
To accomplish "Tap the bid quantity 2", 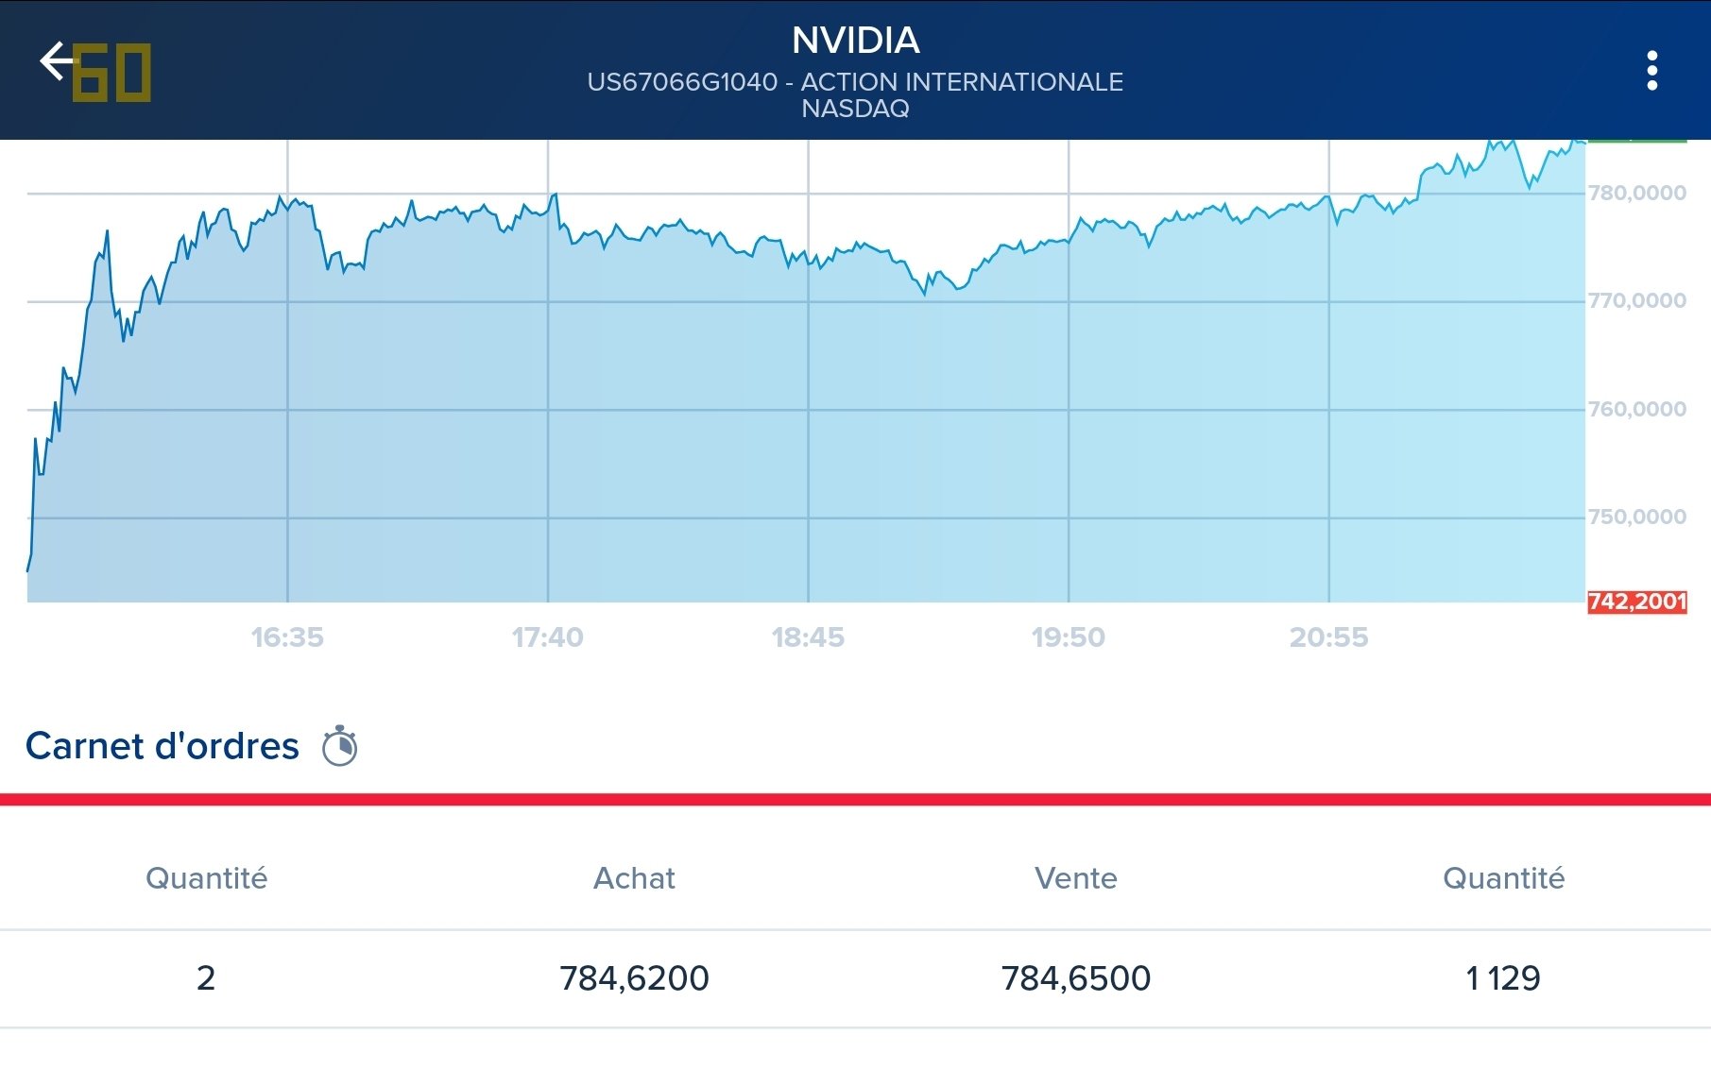I will 206,978.
